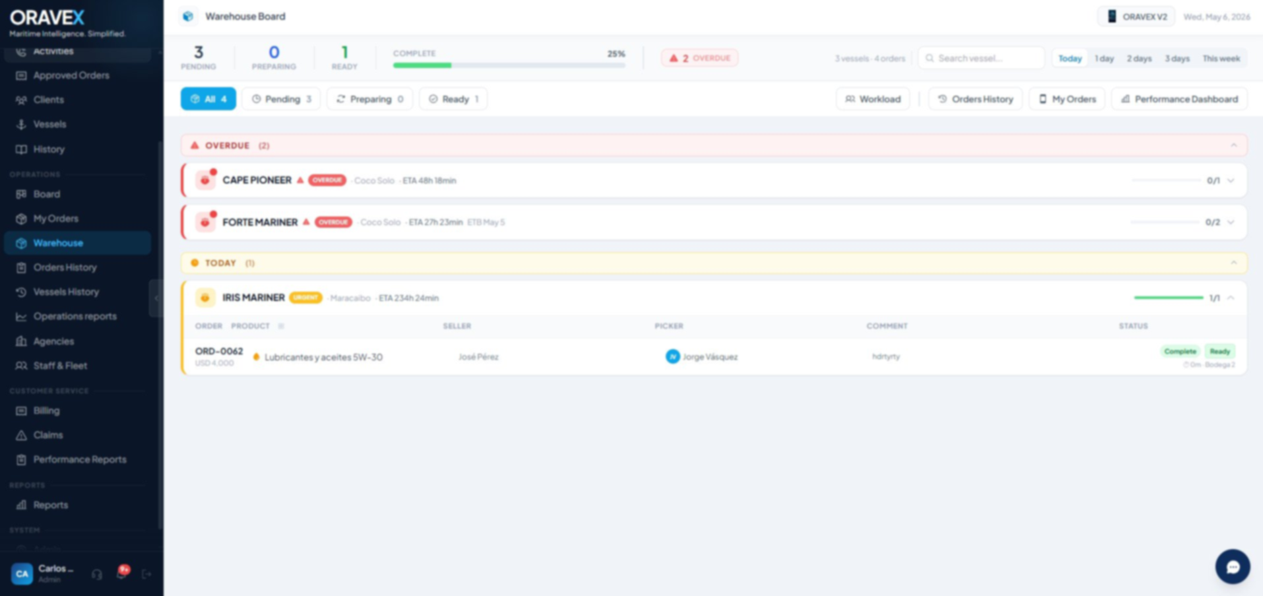The width and height of the screenshot is (1263, 596).
Task: Open the Workload view button
Action: coord(873,99)
